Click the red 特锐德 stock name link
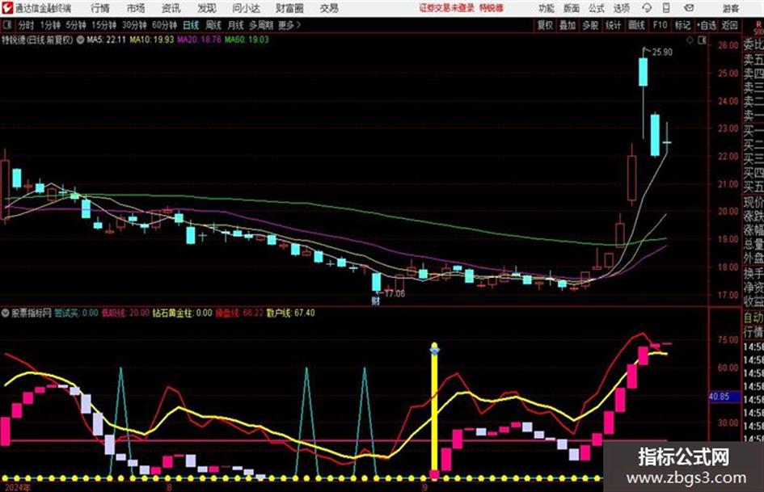Image resolution: width=764 pixels, height=492 pixels. [492, 8]
